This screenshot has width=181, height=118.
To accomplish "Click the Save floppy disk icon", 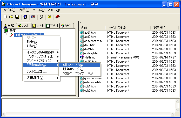I will [17, 17].
